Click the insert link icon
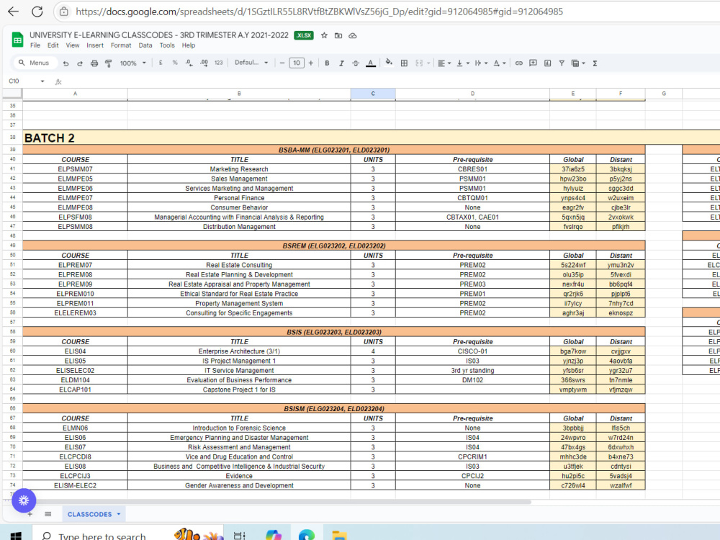Image resolution: width=720 pixels, height=540 pixels. tap(519, 63)
